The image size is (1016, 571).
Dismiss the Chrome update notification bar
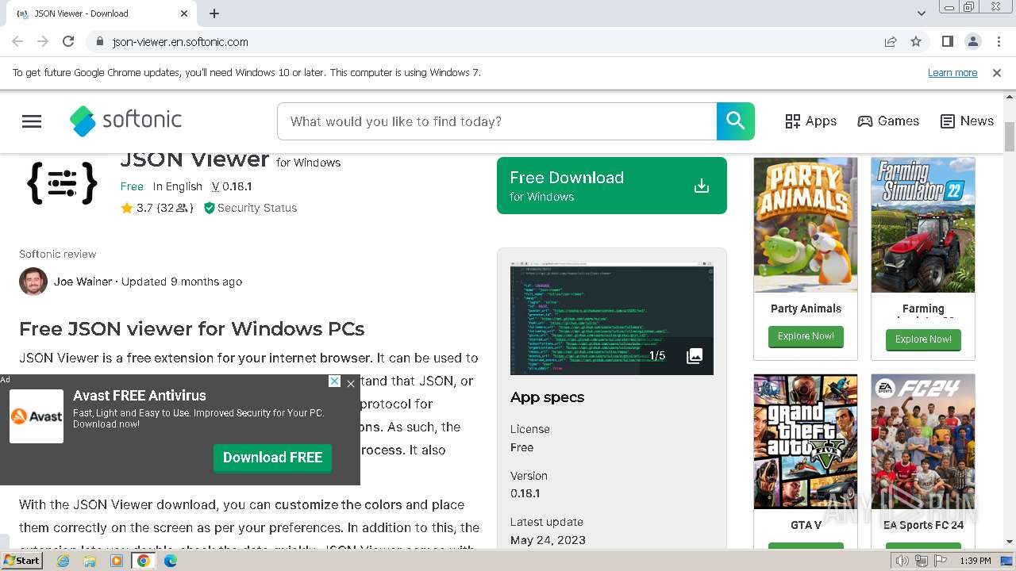pyautogui.click(x=997, y=73)
